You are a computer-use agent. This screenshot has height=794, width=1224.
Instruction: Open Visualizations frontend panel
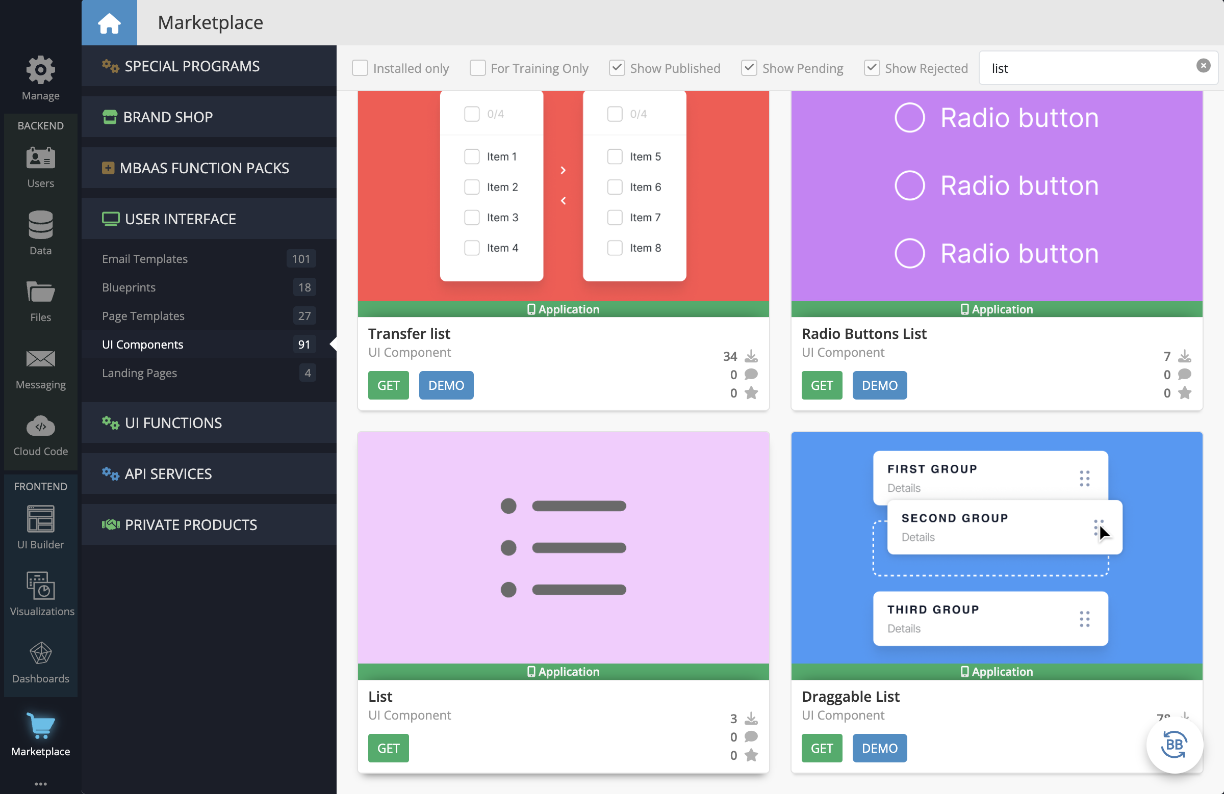point(40,593)
